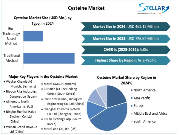Viewport: 179px width, 135px height.
Task: Click the Stellar Market Research logo
Action: pyautogui.click(x=154, y=9)
